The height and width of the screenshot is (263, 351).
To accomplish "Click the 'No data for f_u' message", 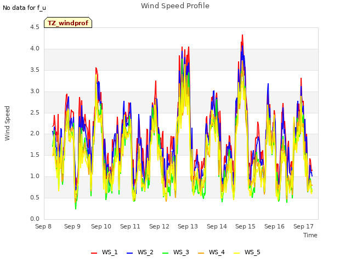I will (x=24, y=8).
